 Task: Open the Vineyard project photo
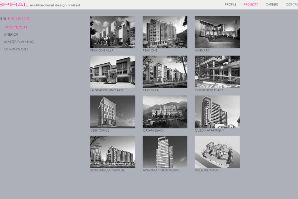pos(217,32)
